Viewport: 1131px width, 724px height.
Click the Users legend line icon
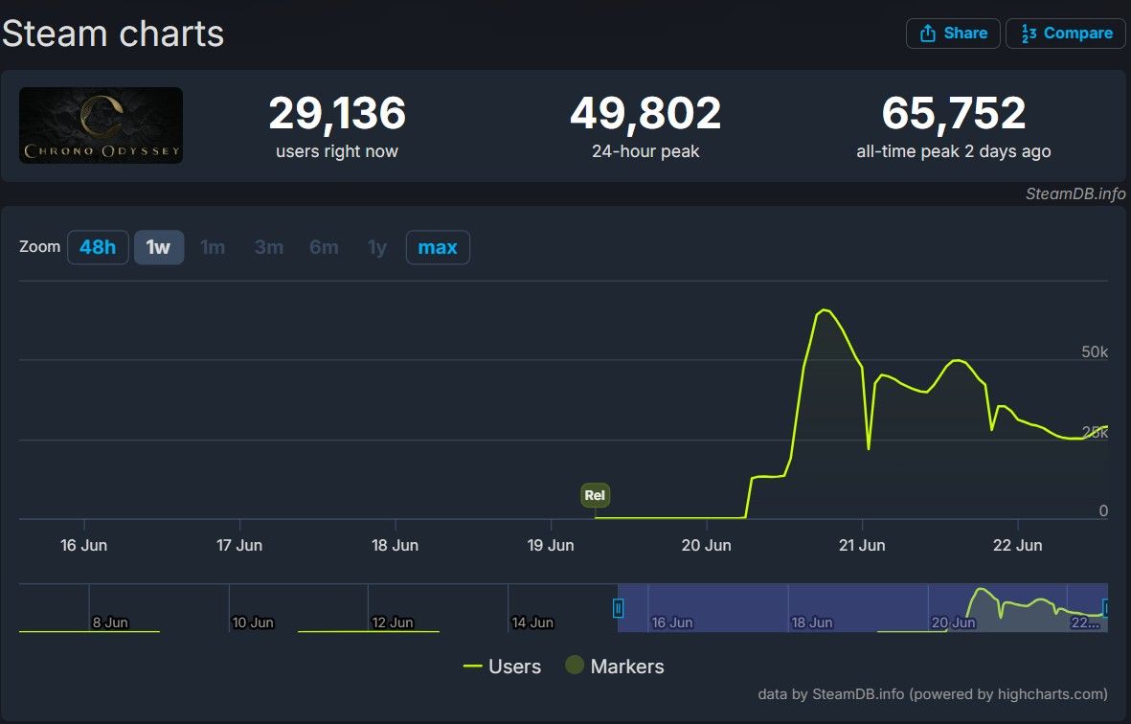pos(472,667)
